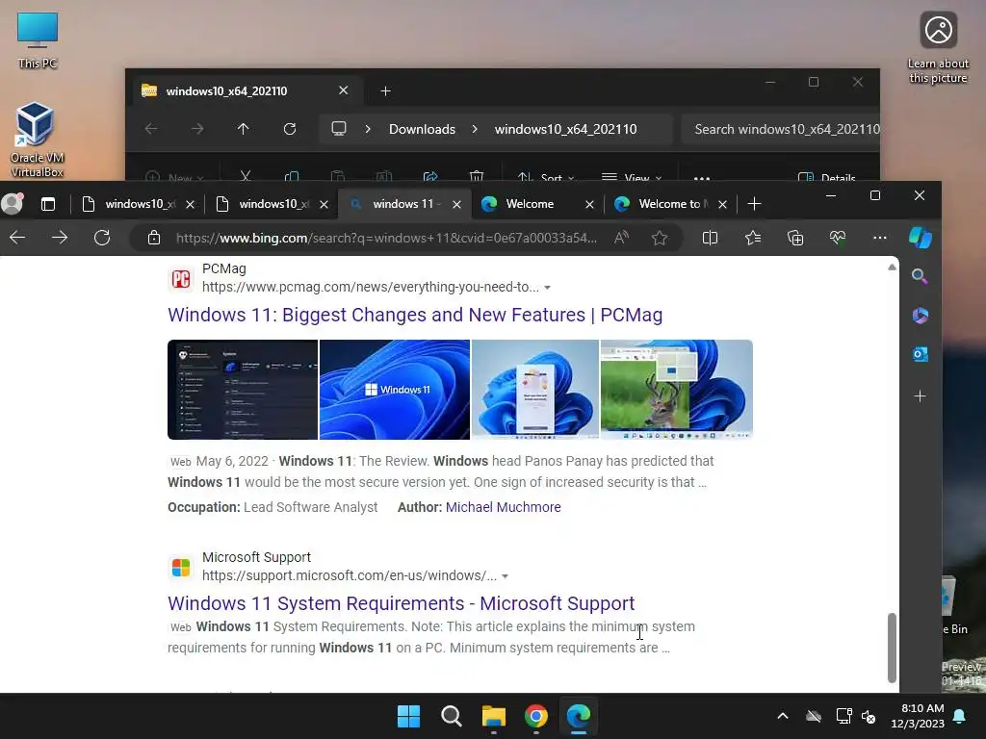Viewport: 986px width, 739px height.
Task: Close the windows 11 Edge tab
Action: (x=457, y=204)
